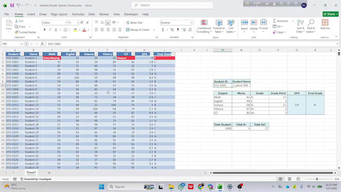
Task: Open the General number format dropdown
Action: (x=191, y=23)
